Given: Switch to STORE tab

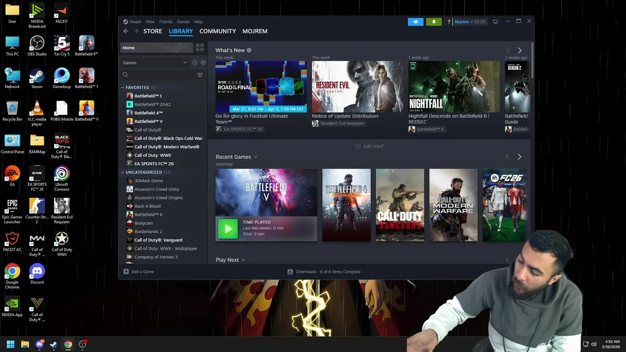Looking at the screenshot, I should 153,31.
